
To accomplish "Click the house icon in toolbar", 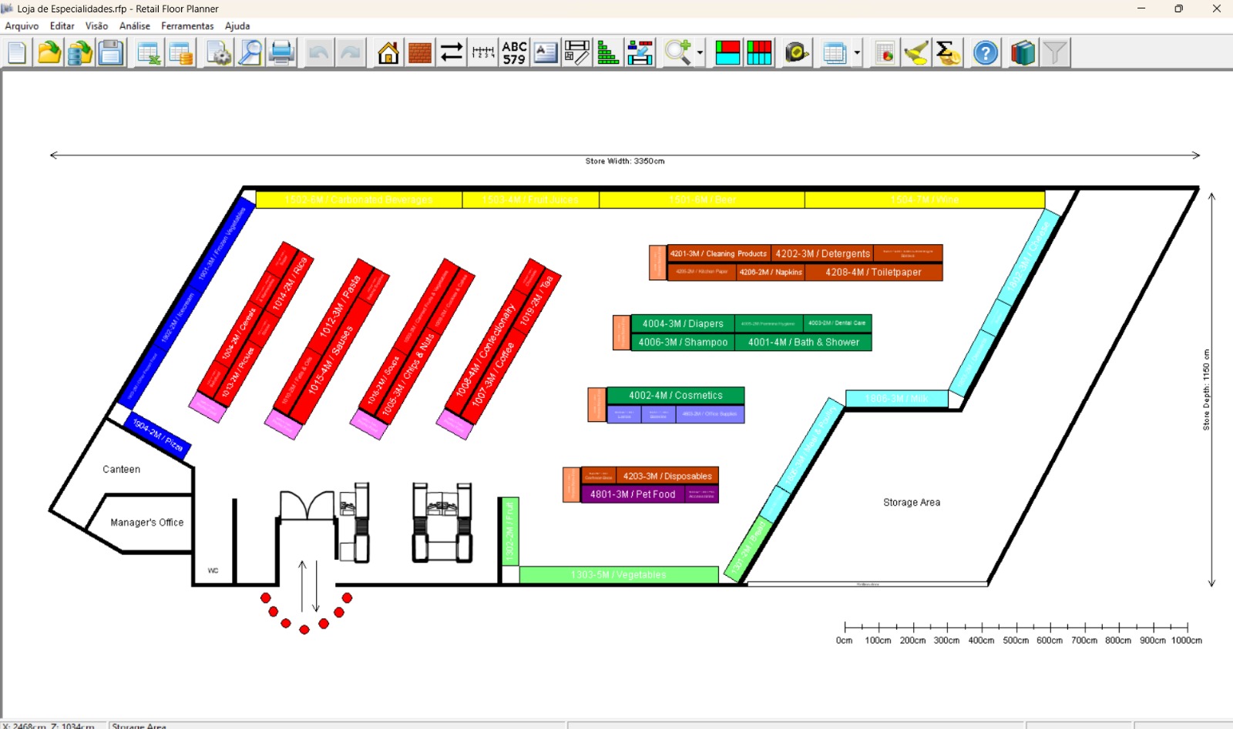I will click(388, 53).
